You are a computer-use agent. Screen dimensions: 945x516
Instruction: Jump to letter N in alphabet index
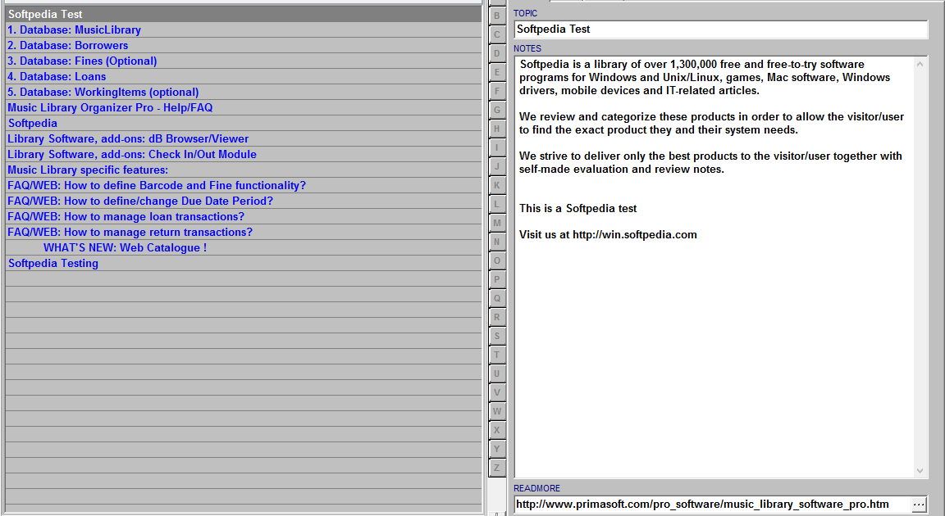[x=497, y=242]
